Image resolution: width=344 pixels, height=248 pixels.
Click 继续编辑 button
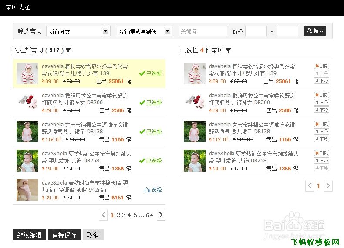pyautogui.click(x=30, y=235)
